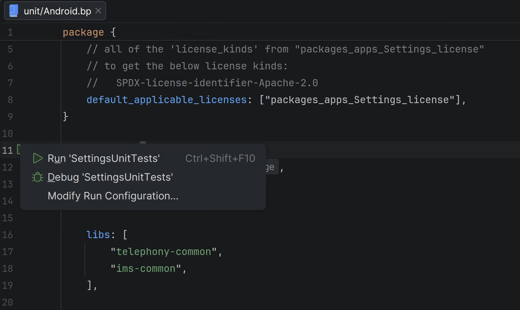Screen dimensions: 520x310
Task: Click line number 8 in gutter
Action: [10, 100]
